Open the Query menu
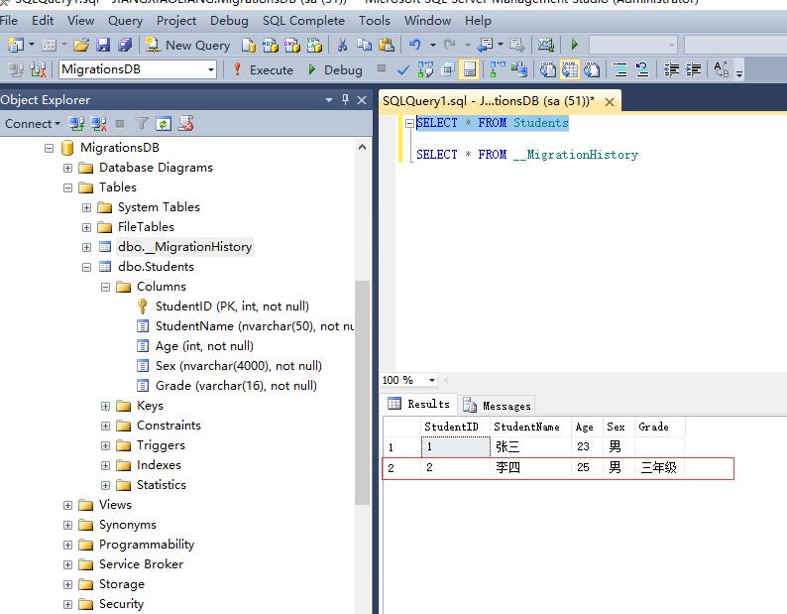 [x=125, y=20]
